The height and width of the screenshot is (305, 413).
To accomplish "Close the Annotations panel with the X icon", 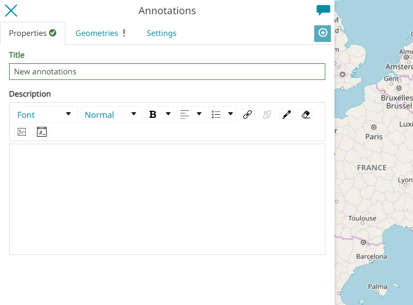I will click(11, 11).
